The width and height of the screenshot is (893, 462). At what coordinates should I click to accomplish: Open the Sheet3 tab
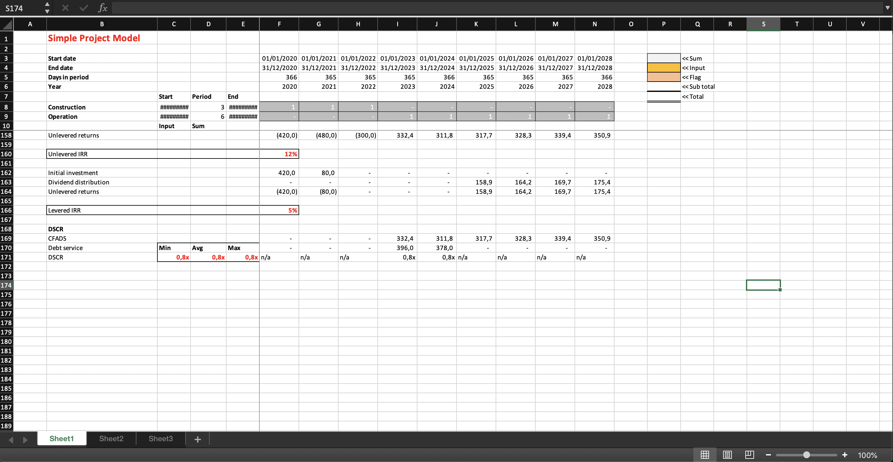(x=161, y=439)
